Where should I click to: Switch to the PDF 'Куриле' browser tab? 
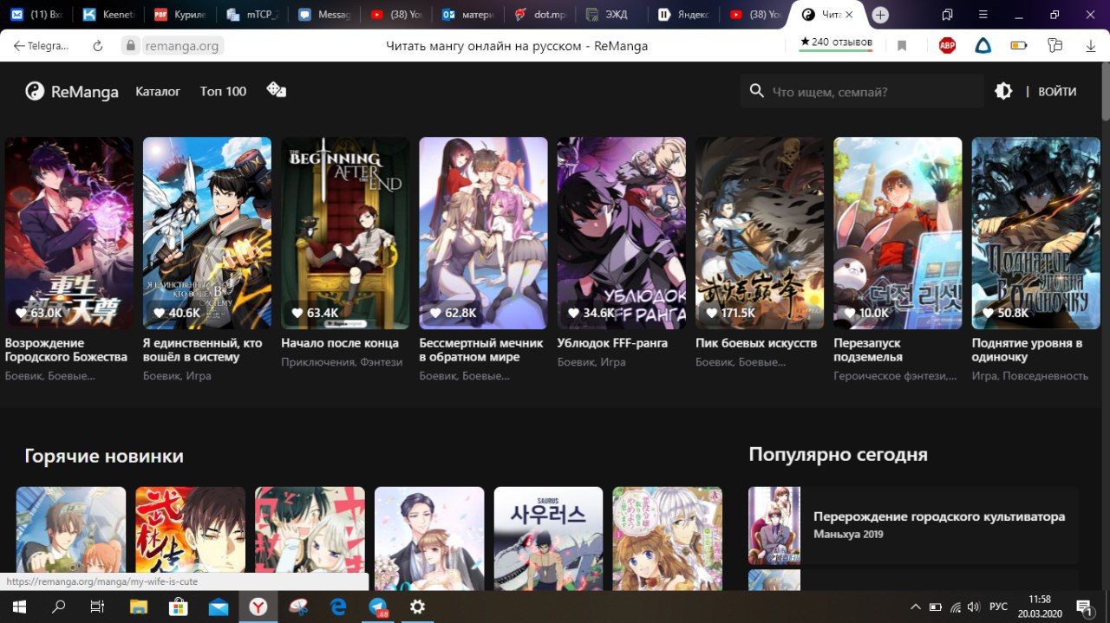tap(179, 15)
